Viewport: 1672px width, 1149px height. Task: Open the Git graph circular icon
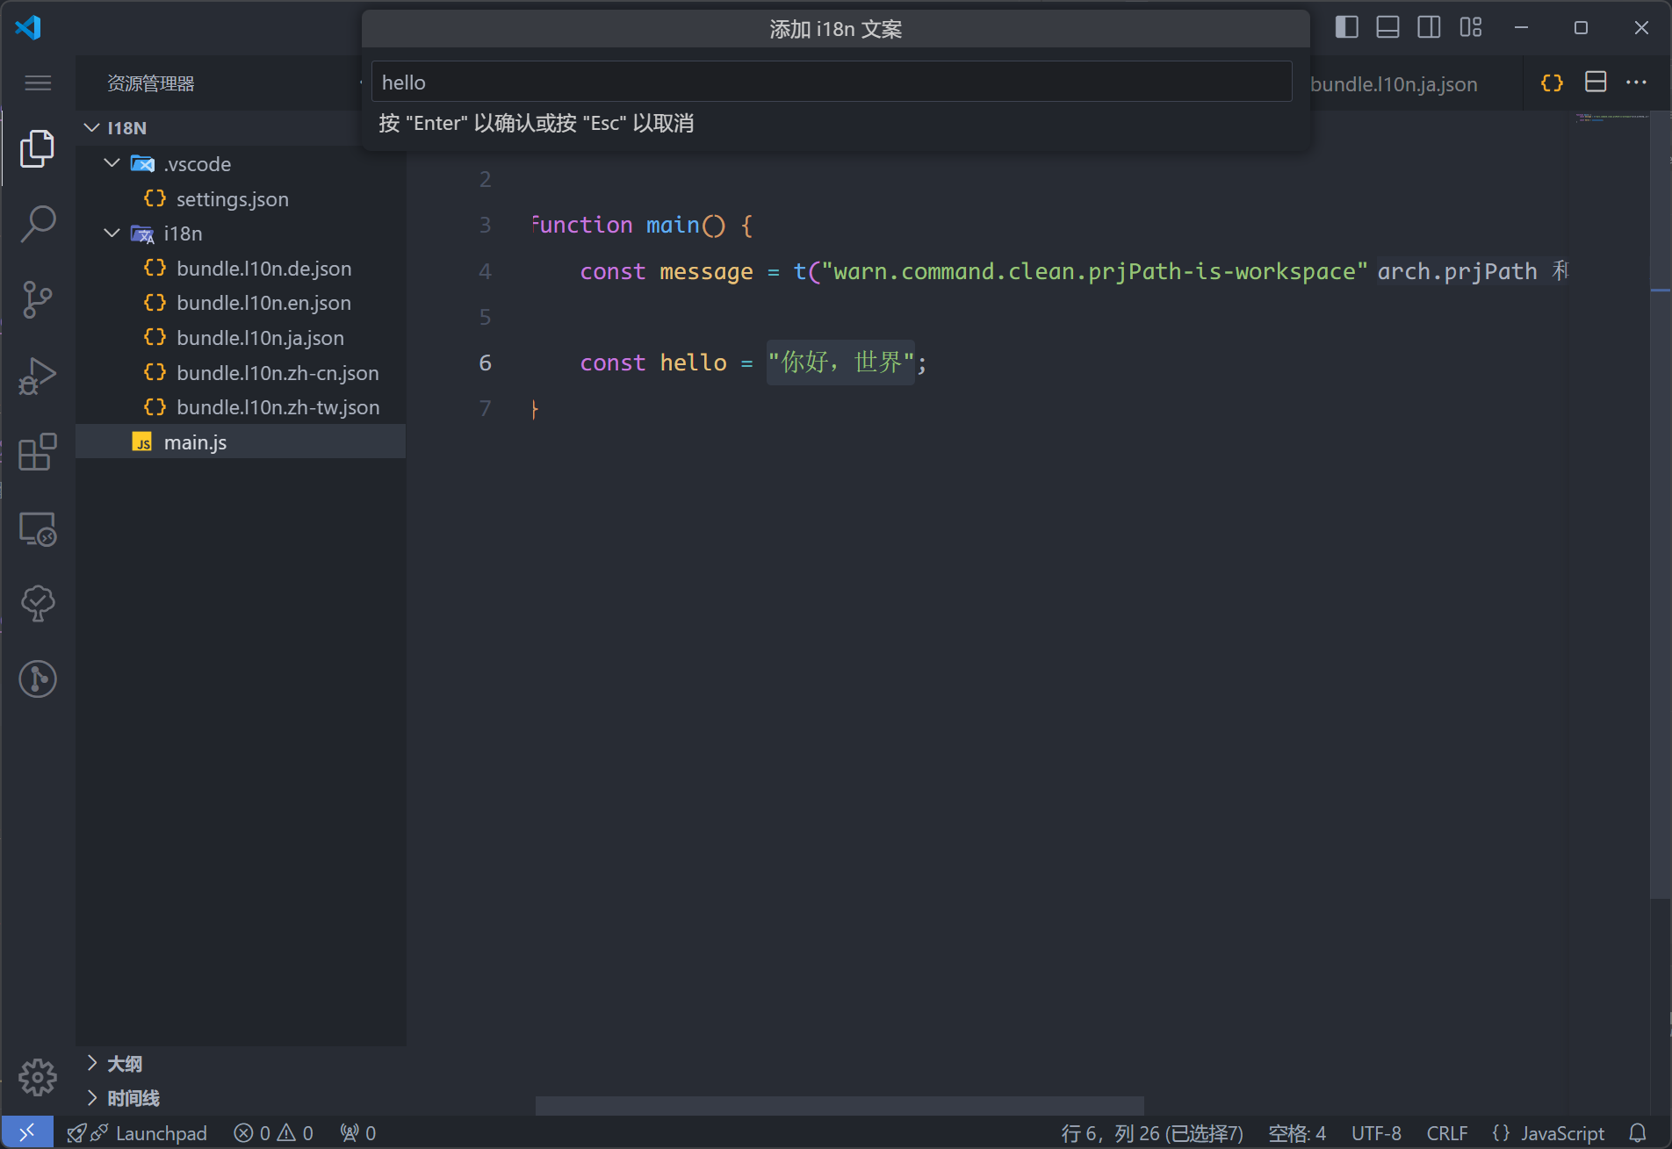(37, 679)
